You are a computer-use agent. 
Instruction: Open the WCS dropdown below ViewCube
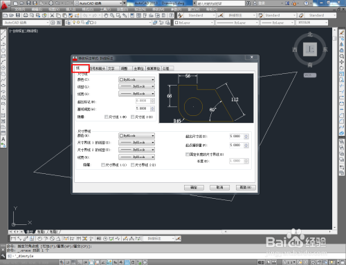(310, 75)
